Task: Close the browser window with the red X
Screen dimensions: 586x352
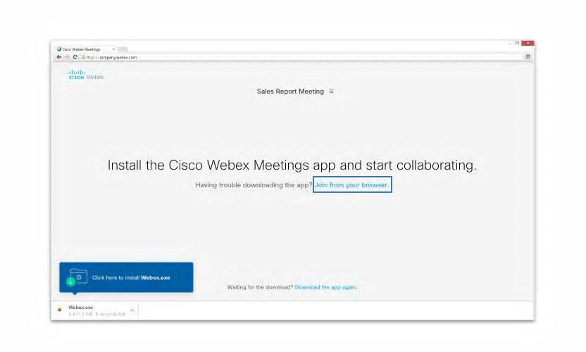Action: (x=528, y=43)
